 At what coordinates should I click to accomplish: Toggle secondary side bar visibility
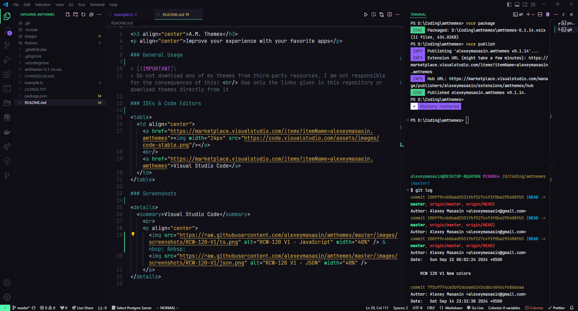click(525, 5)
